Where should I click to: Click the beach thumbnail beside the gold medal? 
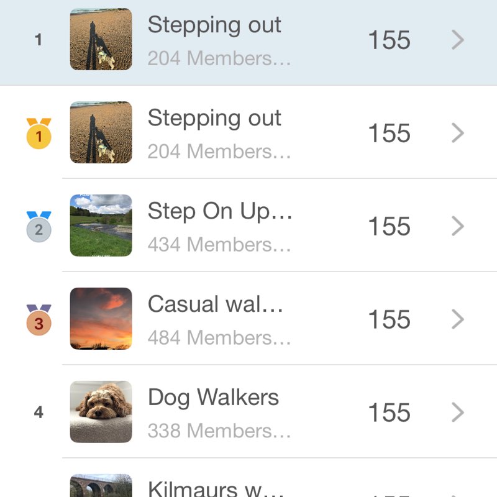[101, 132]
